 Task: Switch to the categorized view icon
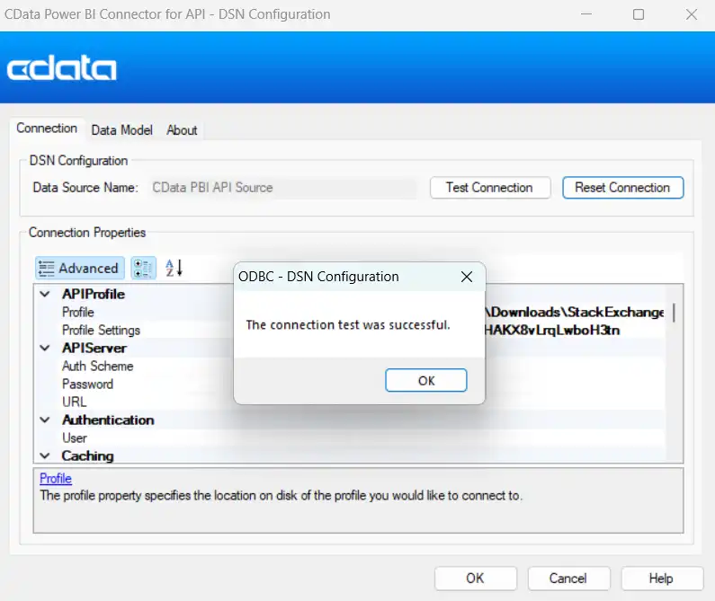(143, 268)
